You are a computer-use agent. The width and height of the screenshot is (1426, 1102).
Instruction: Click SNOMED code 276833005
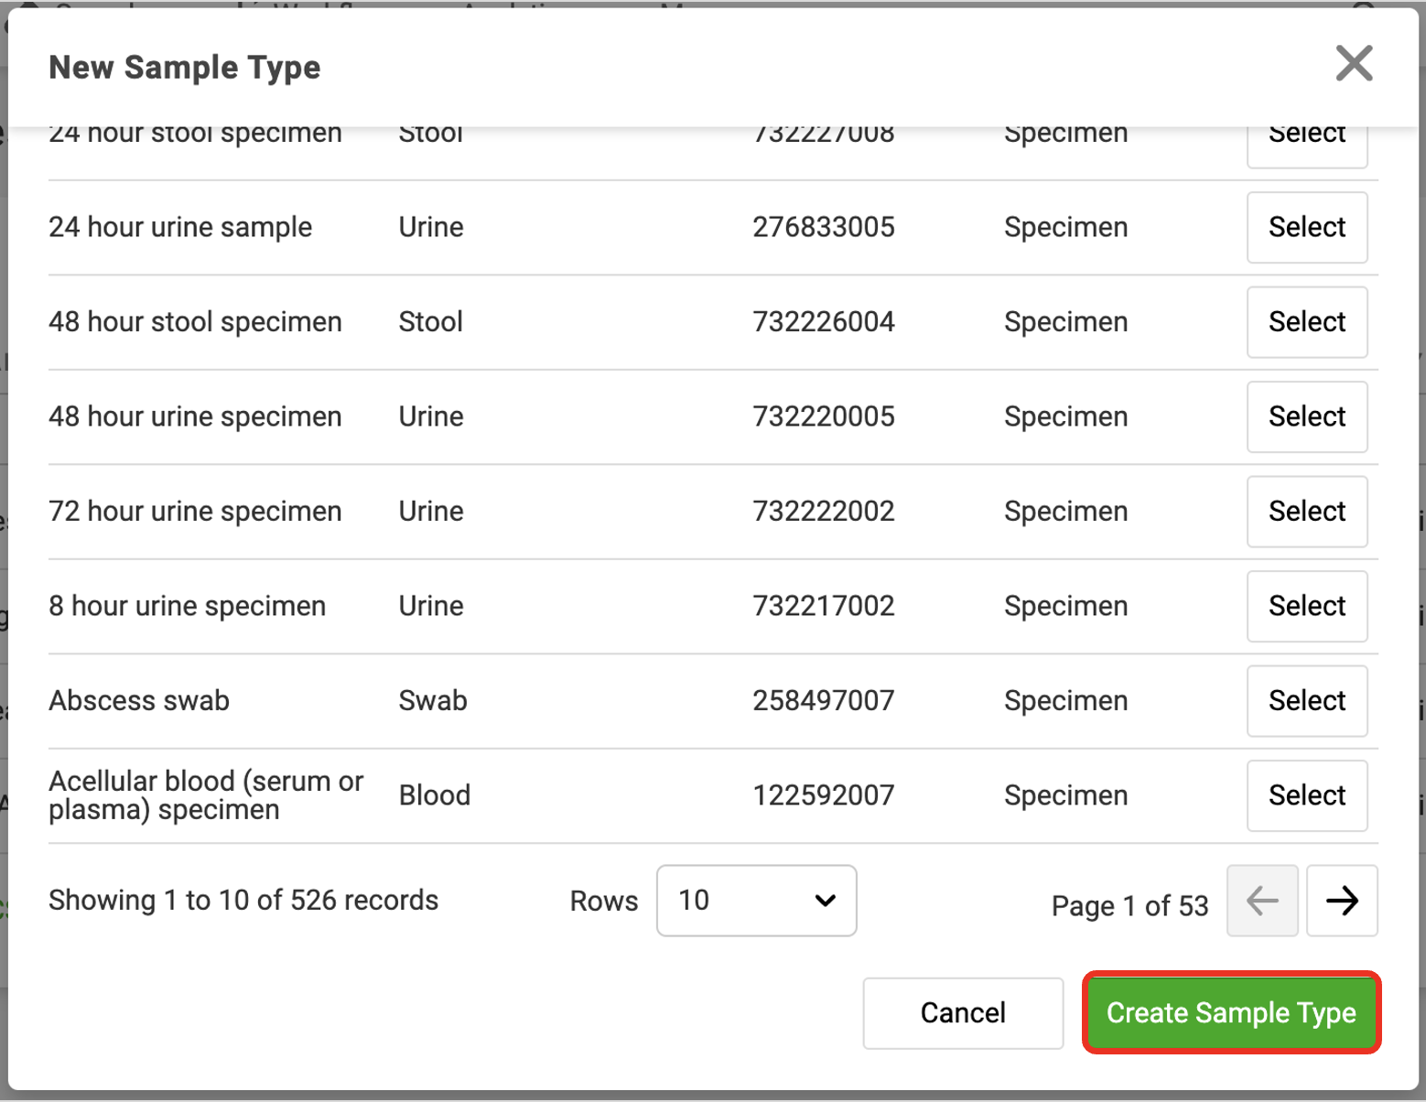point(824,227)
